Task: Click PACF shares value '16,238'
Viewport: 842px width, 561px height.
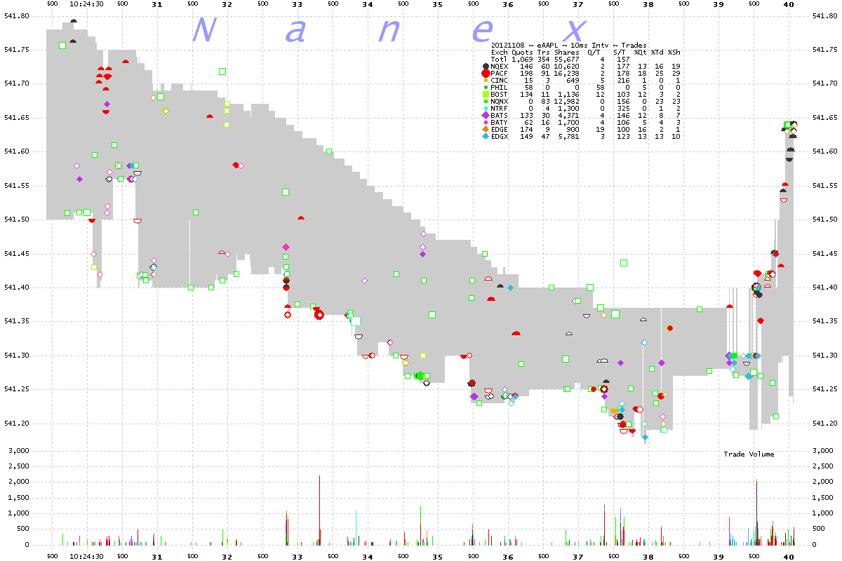Action: point(567,73)
